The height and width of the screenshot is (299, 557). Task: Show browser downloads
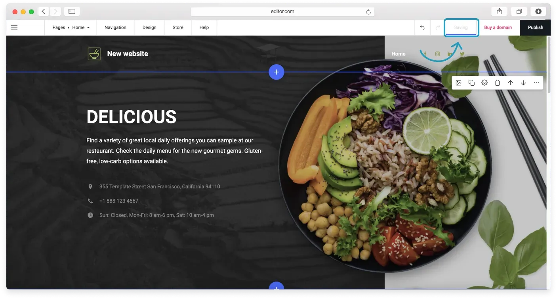pyautogui.click(x=538, y=11)
